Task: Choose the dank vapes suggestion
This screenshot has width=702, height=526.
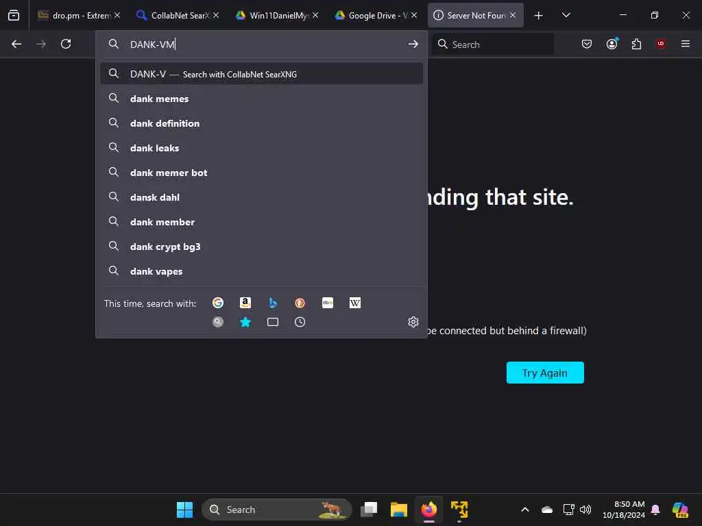Action: 261,271
